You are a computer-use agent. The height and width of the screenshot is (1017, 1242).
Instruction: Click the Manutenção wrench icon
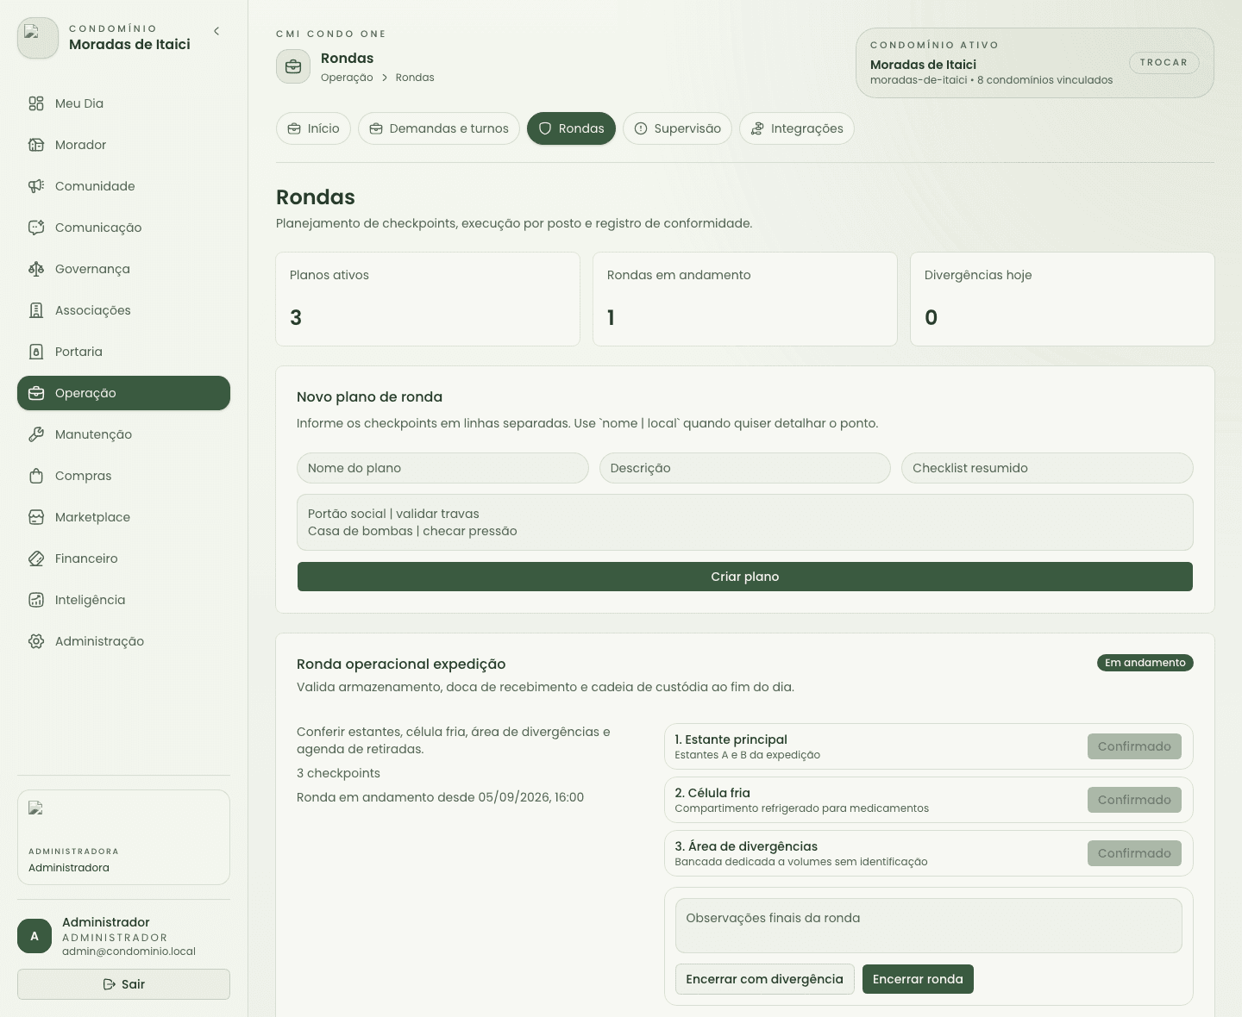point(36,434)
